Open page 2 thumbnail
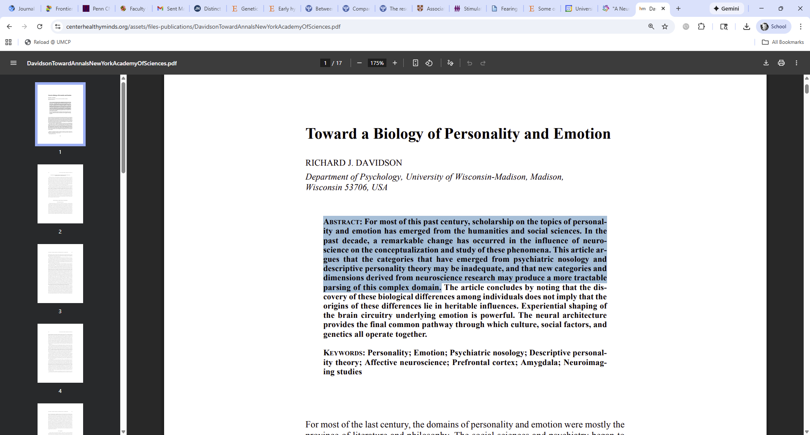Image resolution: width=810 pixels, height=435 pixels. [x=60, y=194]
